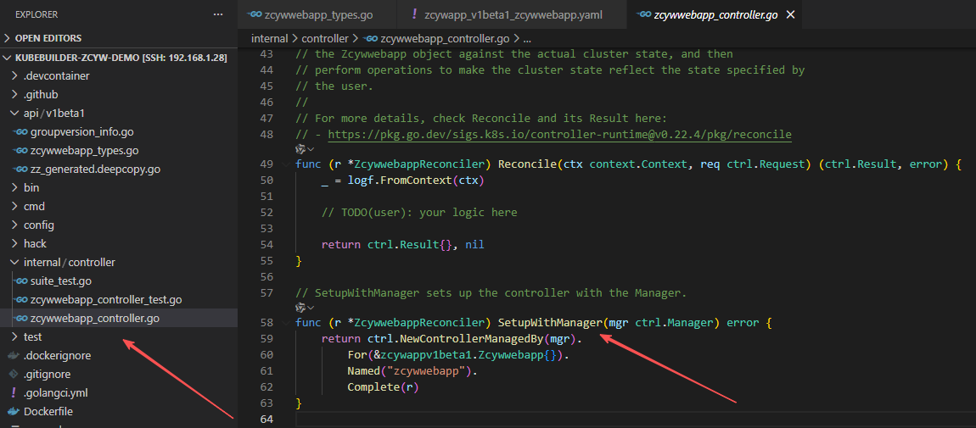The width and height of the screenshot is (976, 428).
Task: Click the 'controller' breadcrumb segment
Action: coord(326,38)
